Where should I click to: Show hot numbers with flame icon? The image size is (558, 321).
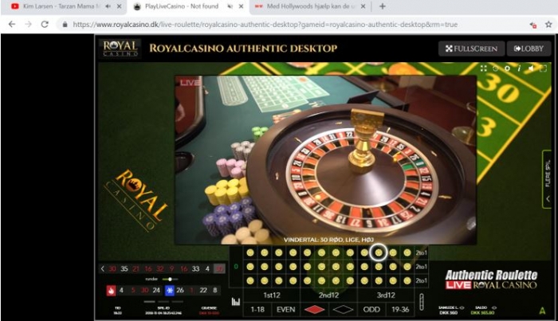111,291
